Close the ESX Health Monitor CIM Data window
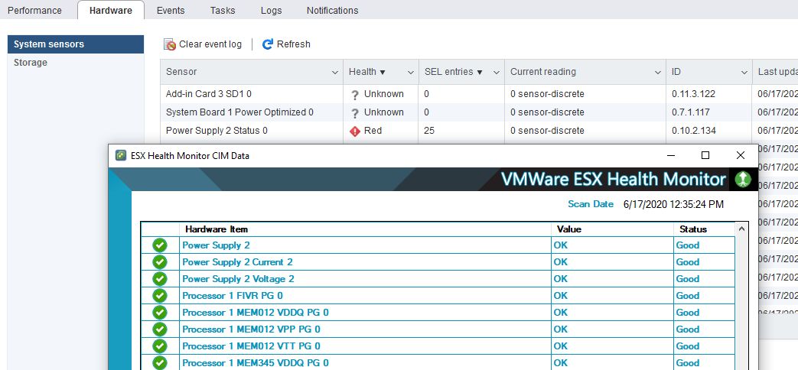Image resolution: width=798 pixels, height=370 pixels. [x=741, y=155]
